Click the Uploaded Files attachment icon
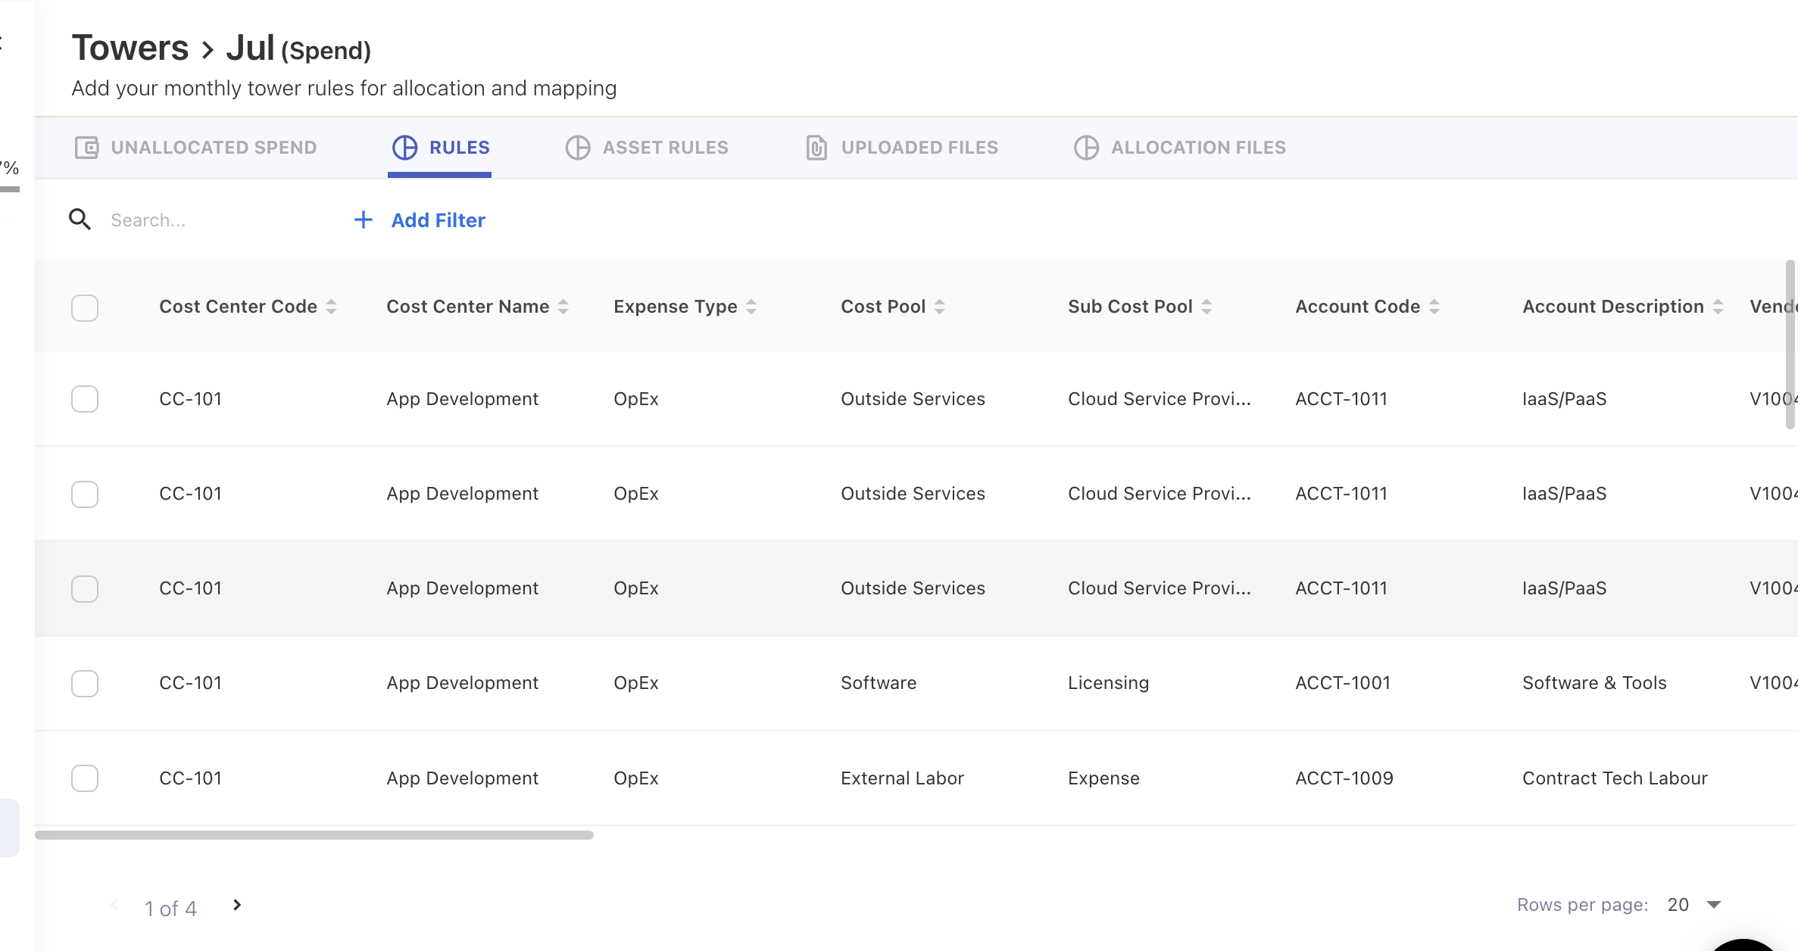This screenshot has width=1801, height=951. pos(816,147)
